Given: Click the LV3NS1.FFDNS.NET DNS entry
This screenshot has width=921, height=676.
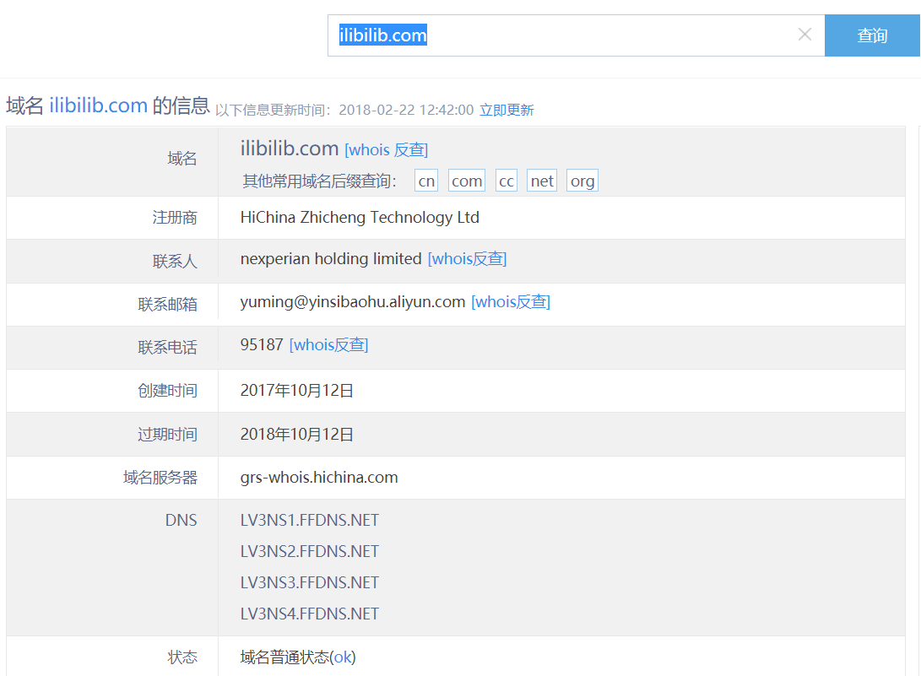Looking at the screenshot, I should pyautogui.click(x=310, y=521).
